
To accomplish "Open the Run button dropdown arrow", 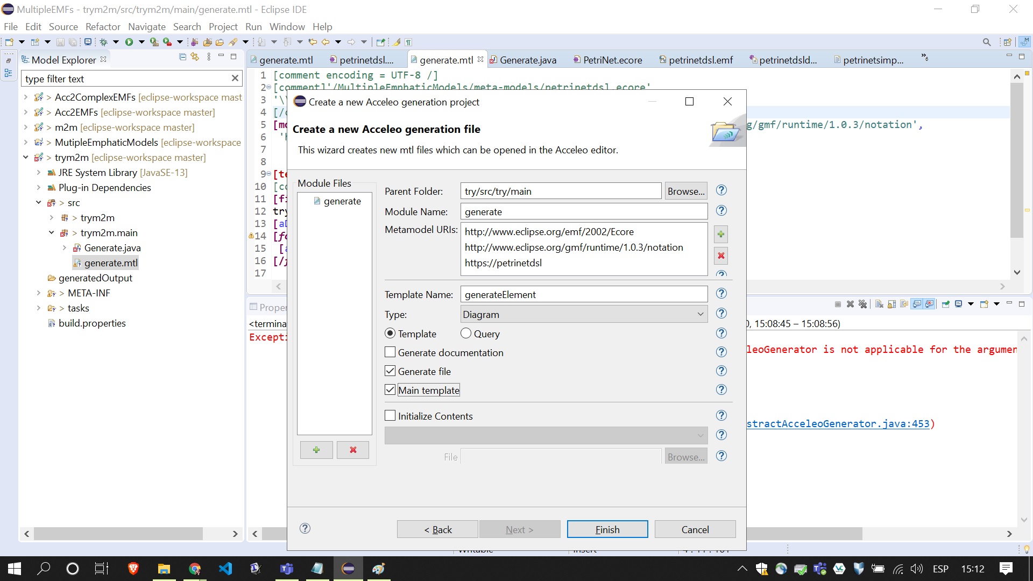I will coord(141,42).
